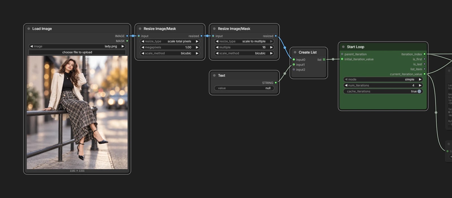Open the mode simple dropdown in Start Loop
This screenshot has width=452, height=198.
[383, 80]
